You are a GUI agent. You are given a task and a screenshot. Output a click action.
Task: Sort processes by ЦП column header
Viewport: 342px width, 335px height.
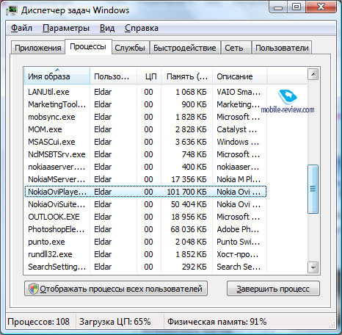pos(149,76)
